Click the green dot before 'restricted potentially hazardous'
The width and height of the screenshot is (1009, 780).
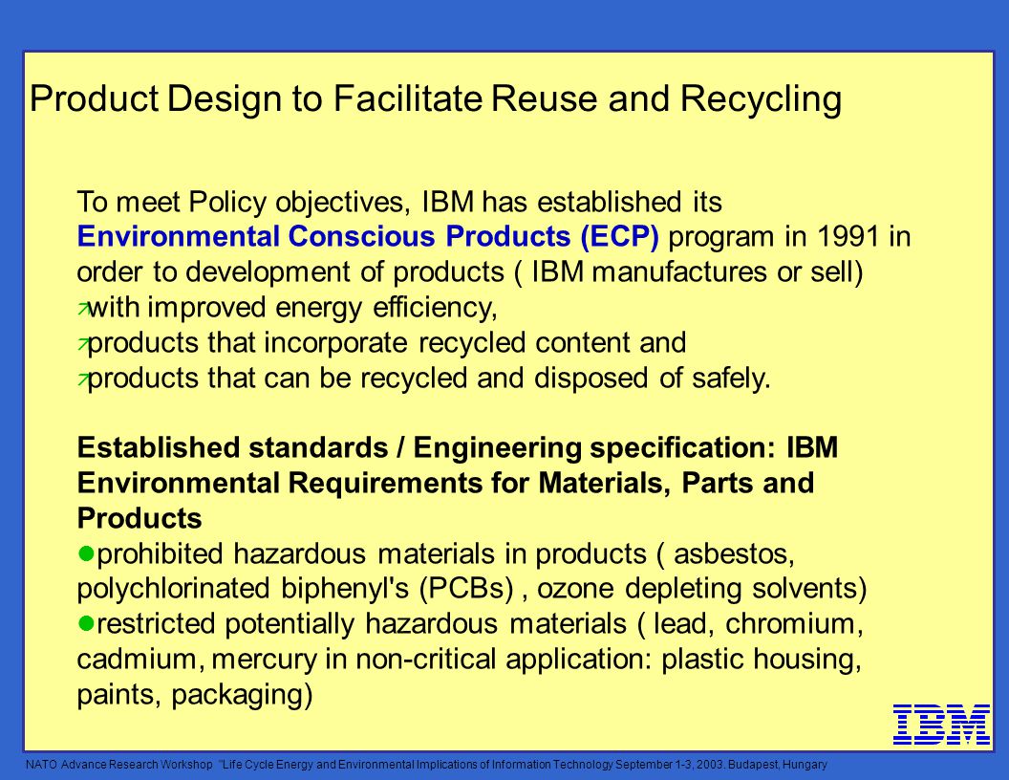[x=86, y=623]
